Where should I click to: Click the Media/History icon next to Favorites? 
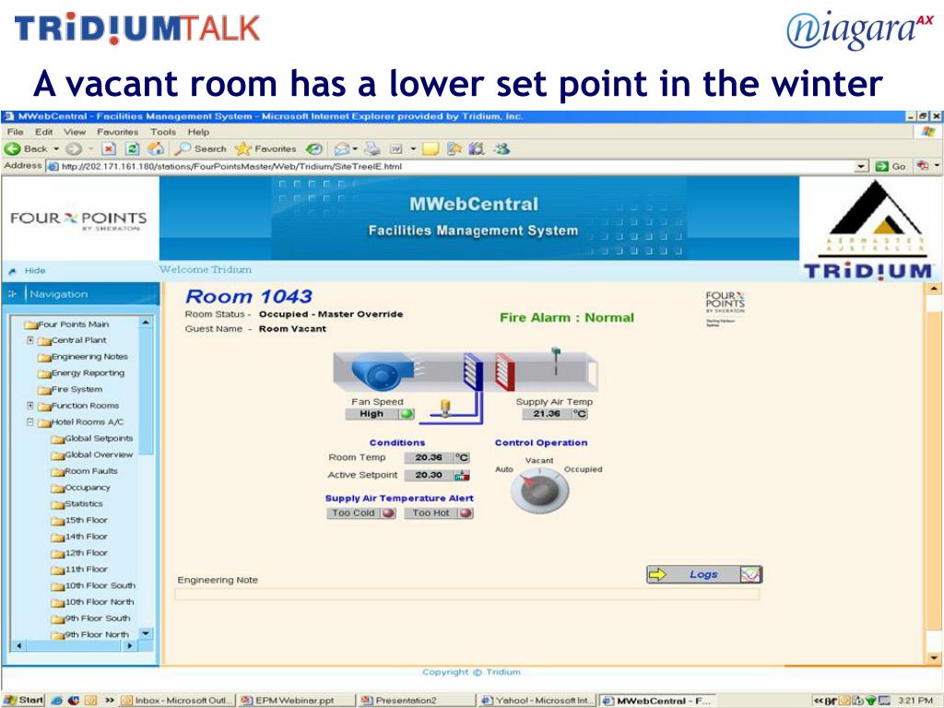pos(313,148)
